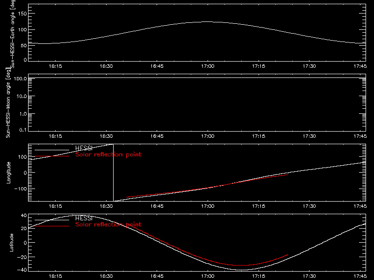Click the -40 tick on Latitude plot
This screenshot has height=280, width=374.
[x=22, y=270]
